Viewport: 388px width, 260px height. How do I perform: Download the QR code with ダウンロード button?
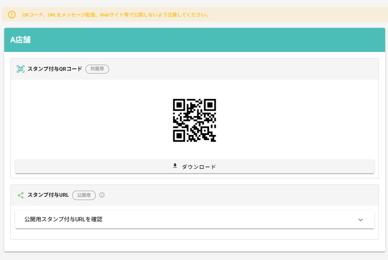click(194, 167)
